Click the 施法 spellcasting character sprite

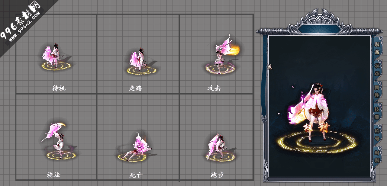[56, 140]
